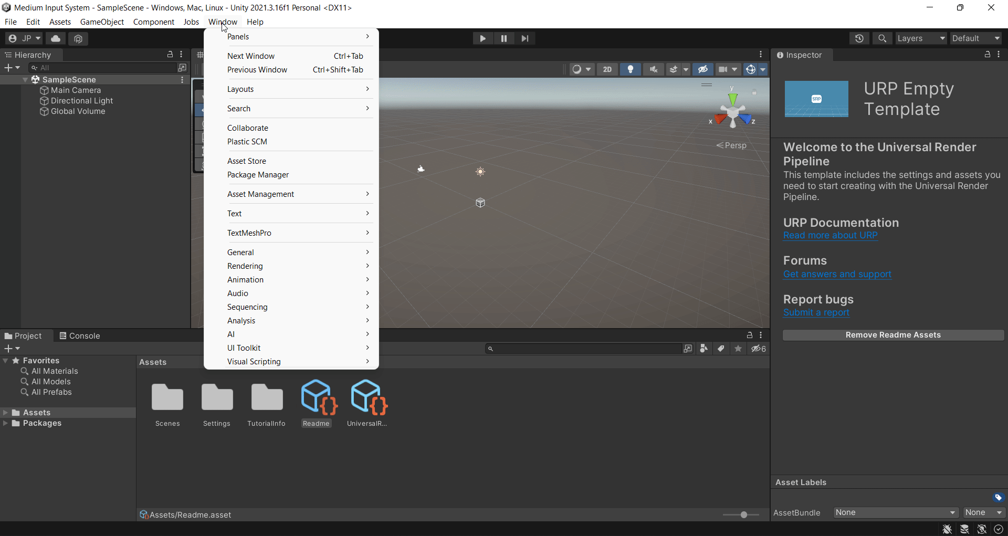Toggle scene audio mute button
This screenshot has height=536, width=1008.
(653, 69)
